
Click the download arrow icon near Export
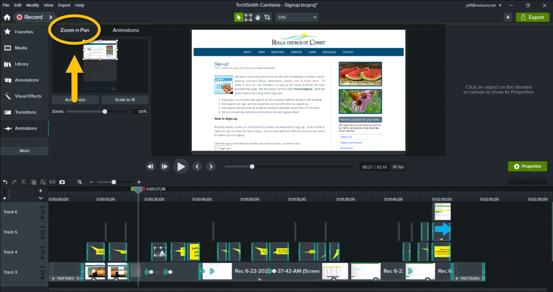tap(508, 17)
